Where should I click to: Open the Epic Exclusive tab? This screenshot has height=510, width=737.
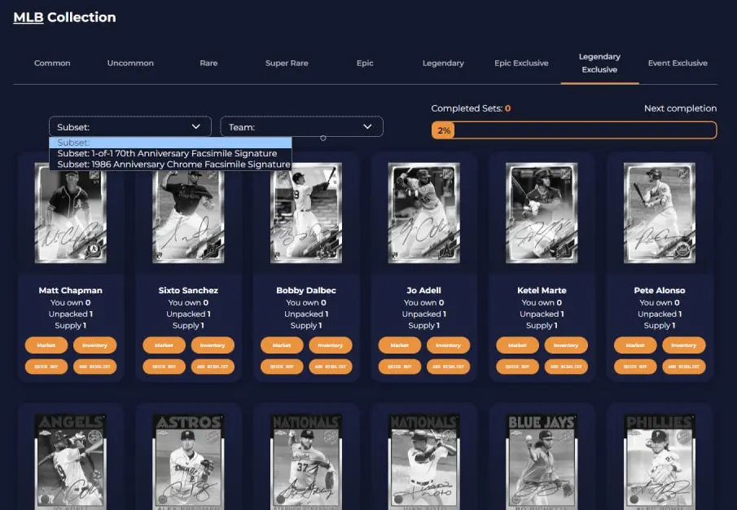coord(521,63)
